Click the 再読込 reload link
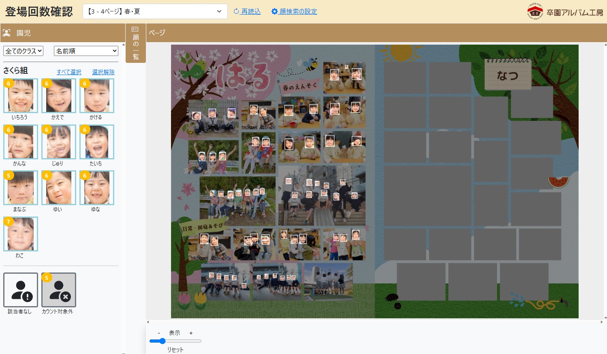Screen dimensions: 607x354 [x=251, y=11]
